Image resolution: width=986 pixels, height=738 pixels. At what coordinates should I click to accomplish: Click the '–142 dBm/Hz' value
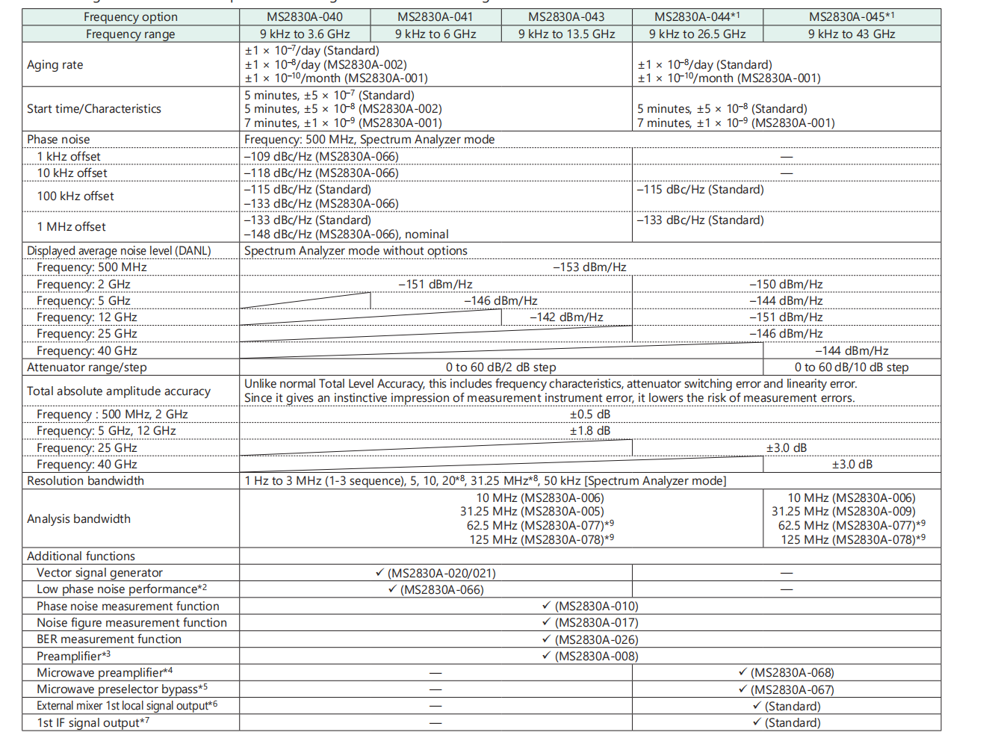pos(566,317)
